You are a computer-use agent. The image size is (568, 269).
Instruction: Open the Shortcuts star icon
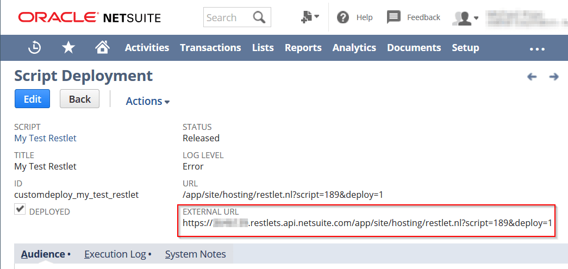pyautogui.click(x=68, y=47)
